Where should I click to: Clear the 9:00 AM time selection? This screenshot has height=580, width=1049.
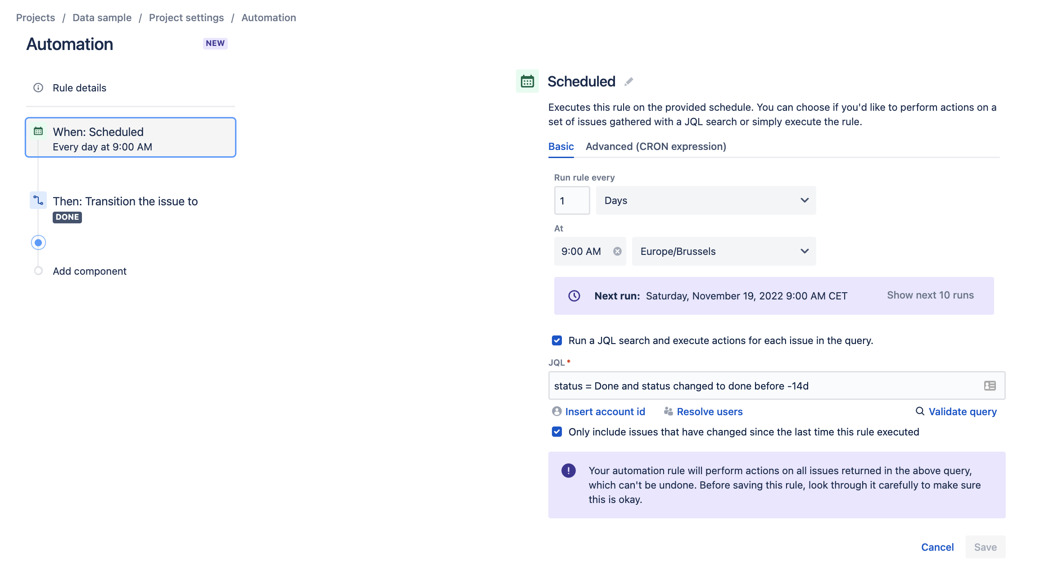pyautogui.click(x=617, y=251)
